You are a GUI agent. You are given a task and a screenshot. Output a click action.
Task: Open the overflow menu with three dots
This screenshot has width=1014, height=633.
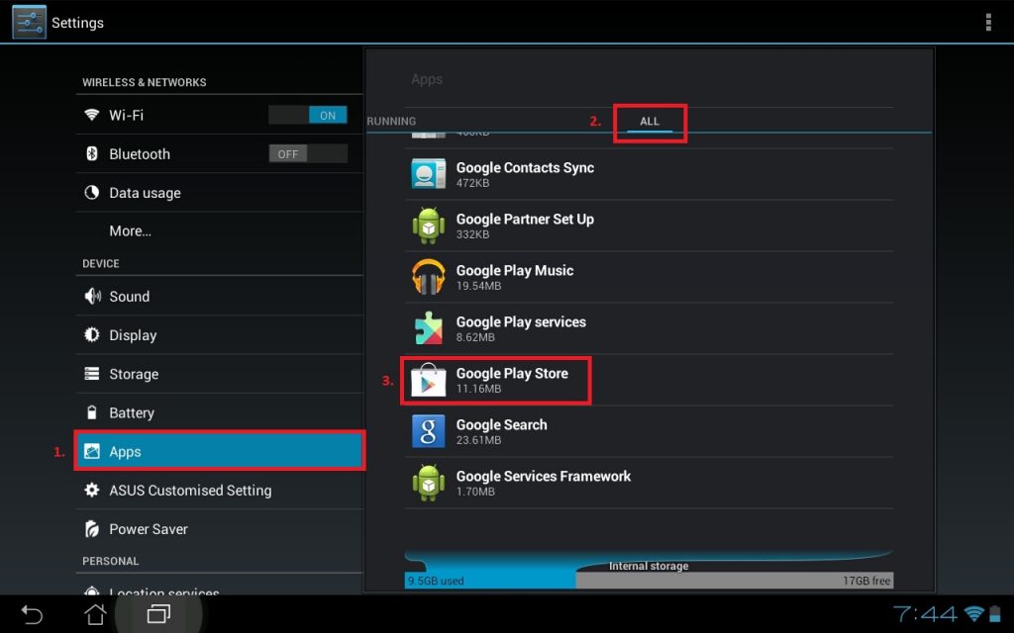tap(988, 22)
